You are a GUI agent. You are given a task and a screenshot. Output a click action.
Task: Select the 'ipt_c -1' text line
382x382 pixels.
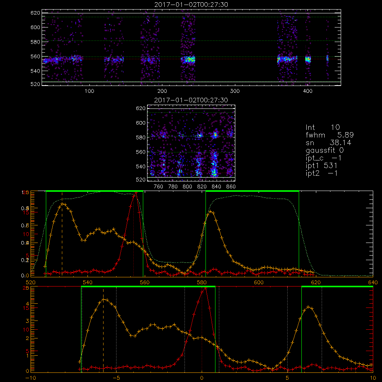[324, 158]
